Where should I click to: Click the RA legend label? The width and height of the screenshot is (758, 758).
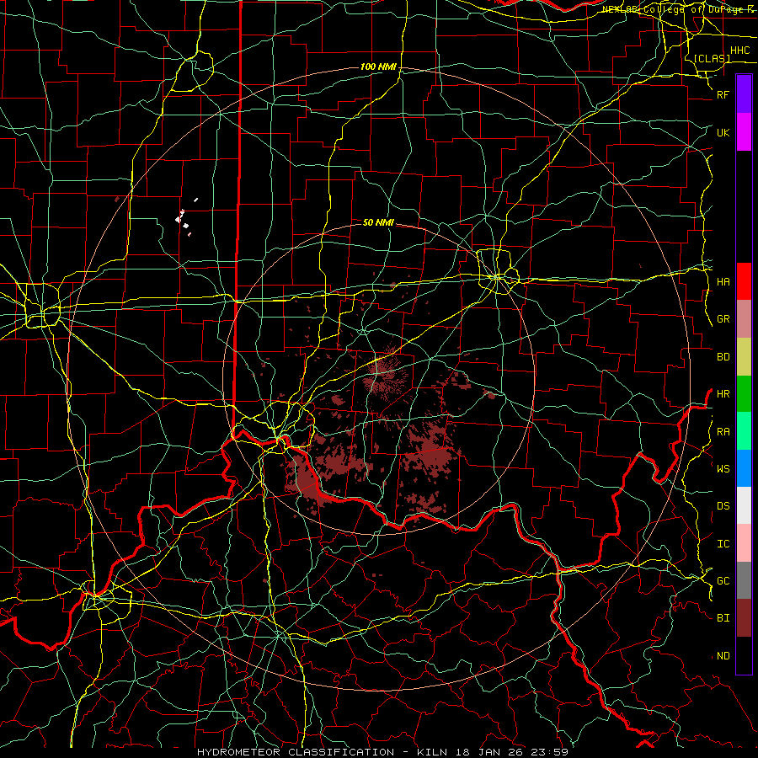723,432
